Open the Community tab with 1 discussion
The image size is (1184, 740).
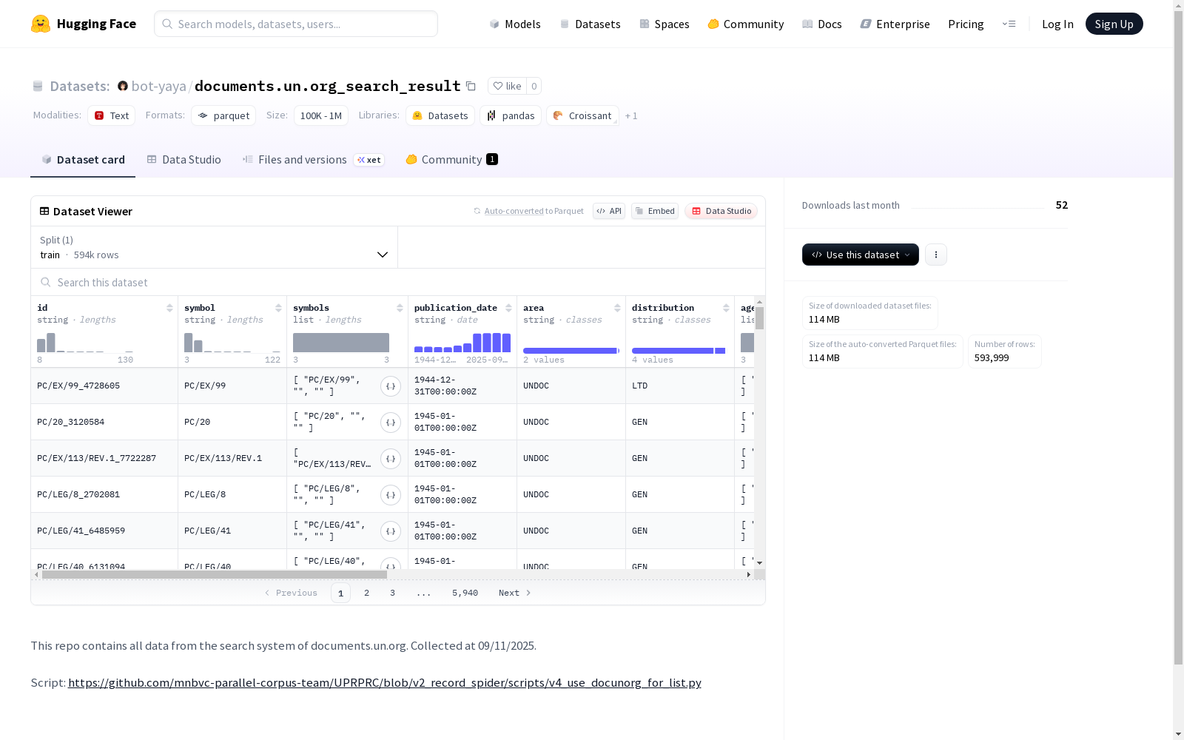(x=451, y=160)
